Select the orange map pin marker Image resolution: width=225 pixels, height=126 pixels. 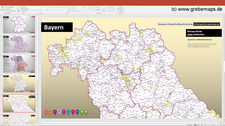[x=51, y=112]
